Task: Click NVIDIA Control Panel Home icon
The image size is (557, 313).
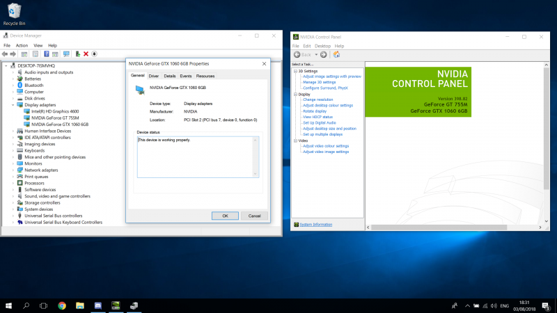Action: [x=337, y=54]
